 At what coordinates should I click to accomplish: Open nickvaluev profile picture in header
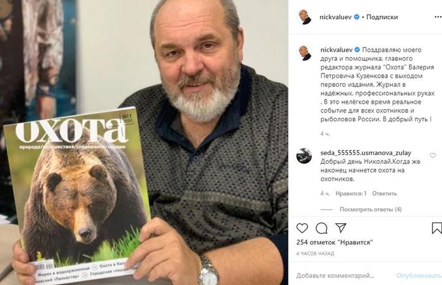pos(304,17)
